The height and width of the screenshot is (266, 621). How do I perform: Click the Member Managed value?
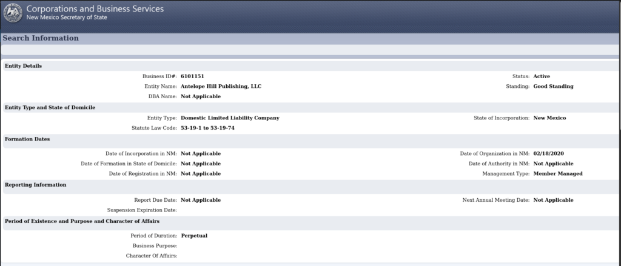click(558, 174)
